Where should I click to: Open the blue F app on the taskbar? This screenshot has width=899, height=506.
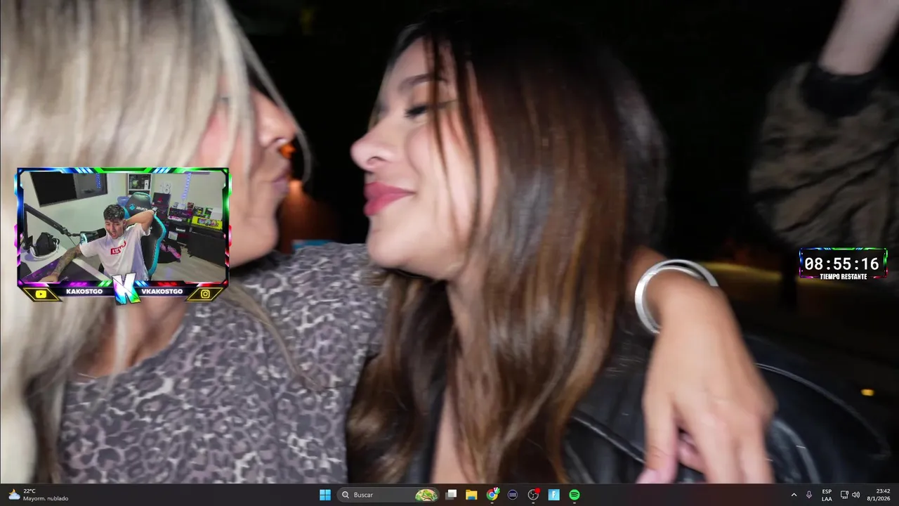pos(553,495)
